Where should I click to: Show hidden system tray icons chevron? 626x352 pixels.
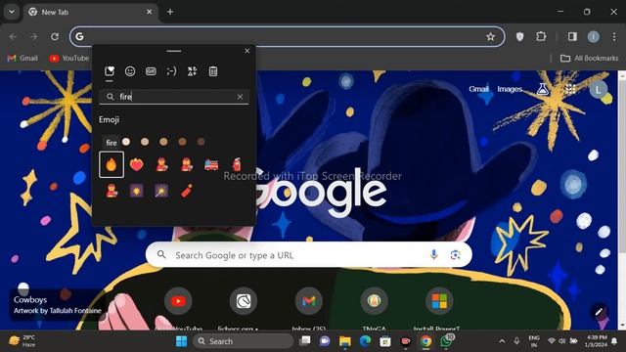tap(502, 341)
